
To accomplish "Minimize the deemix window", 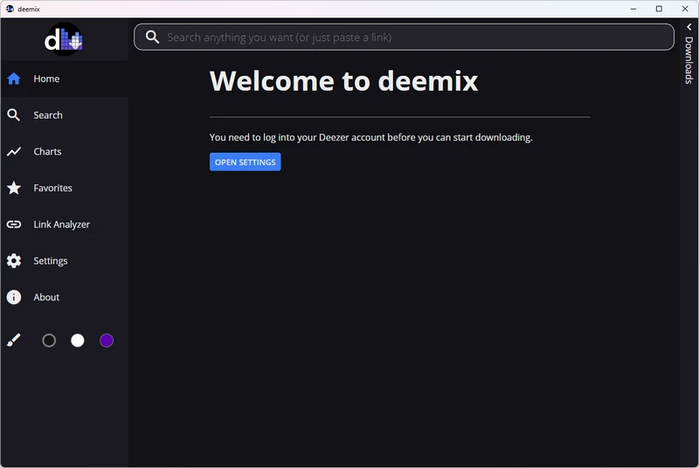I will pos(633,9).
